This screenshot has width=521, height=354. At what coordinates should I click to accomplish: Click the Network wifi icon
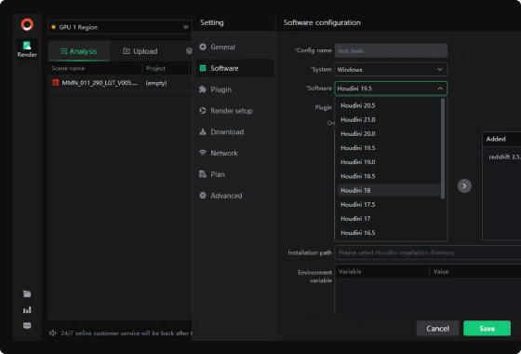click(203, 153)
